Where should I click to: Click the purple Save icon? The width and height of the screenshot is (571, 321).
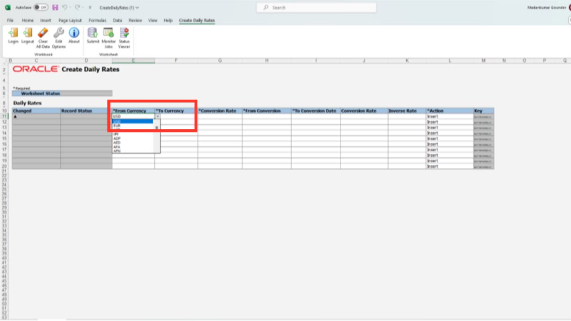tap(55, 8)
